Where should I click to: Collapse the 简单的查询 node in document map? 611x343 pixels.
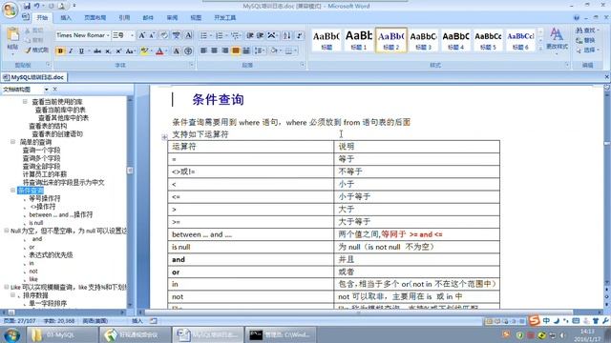point(12,142)
